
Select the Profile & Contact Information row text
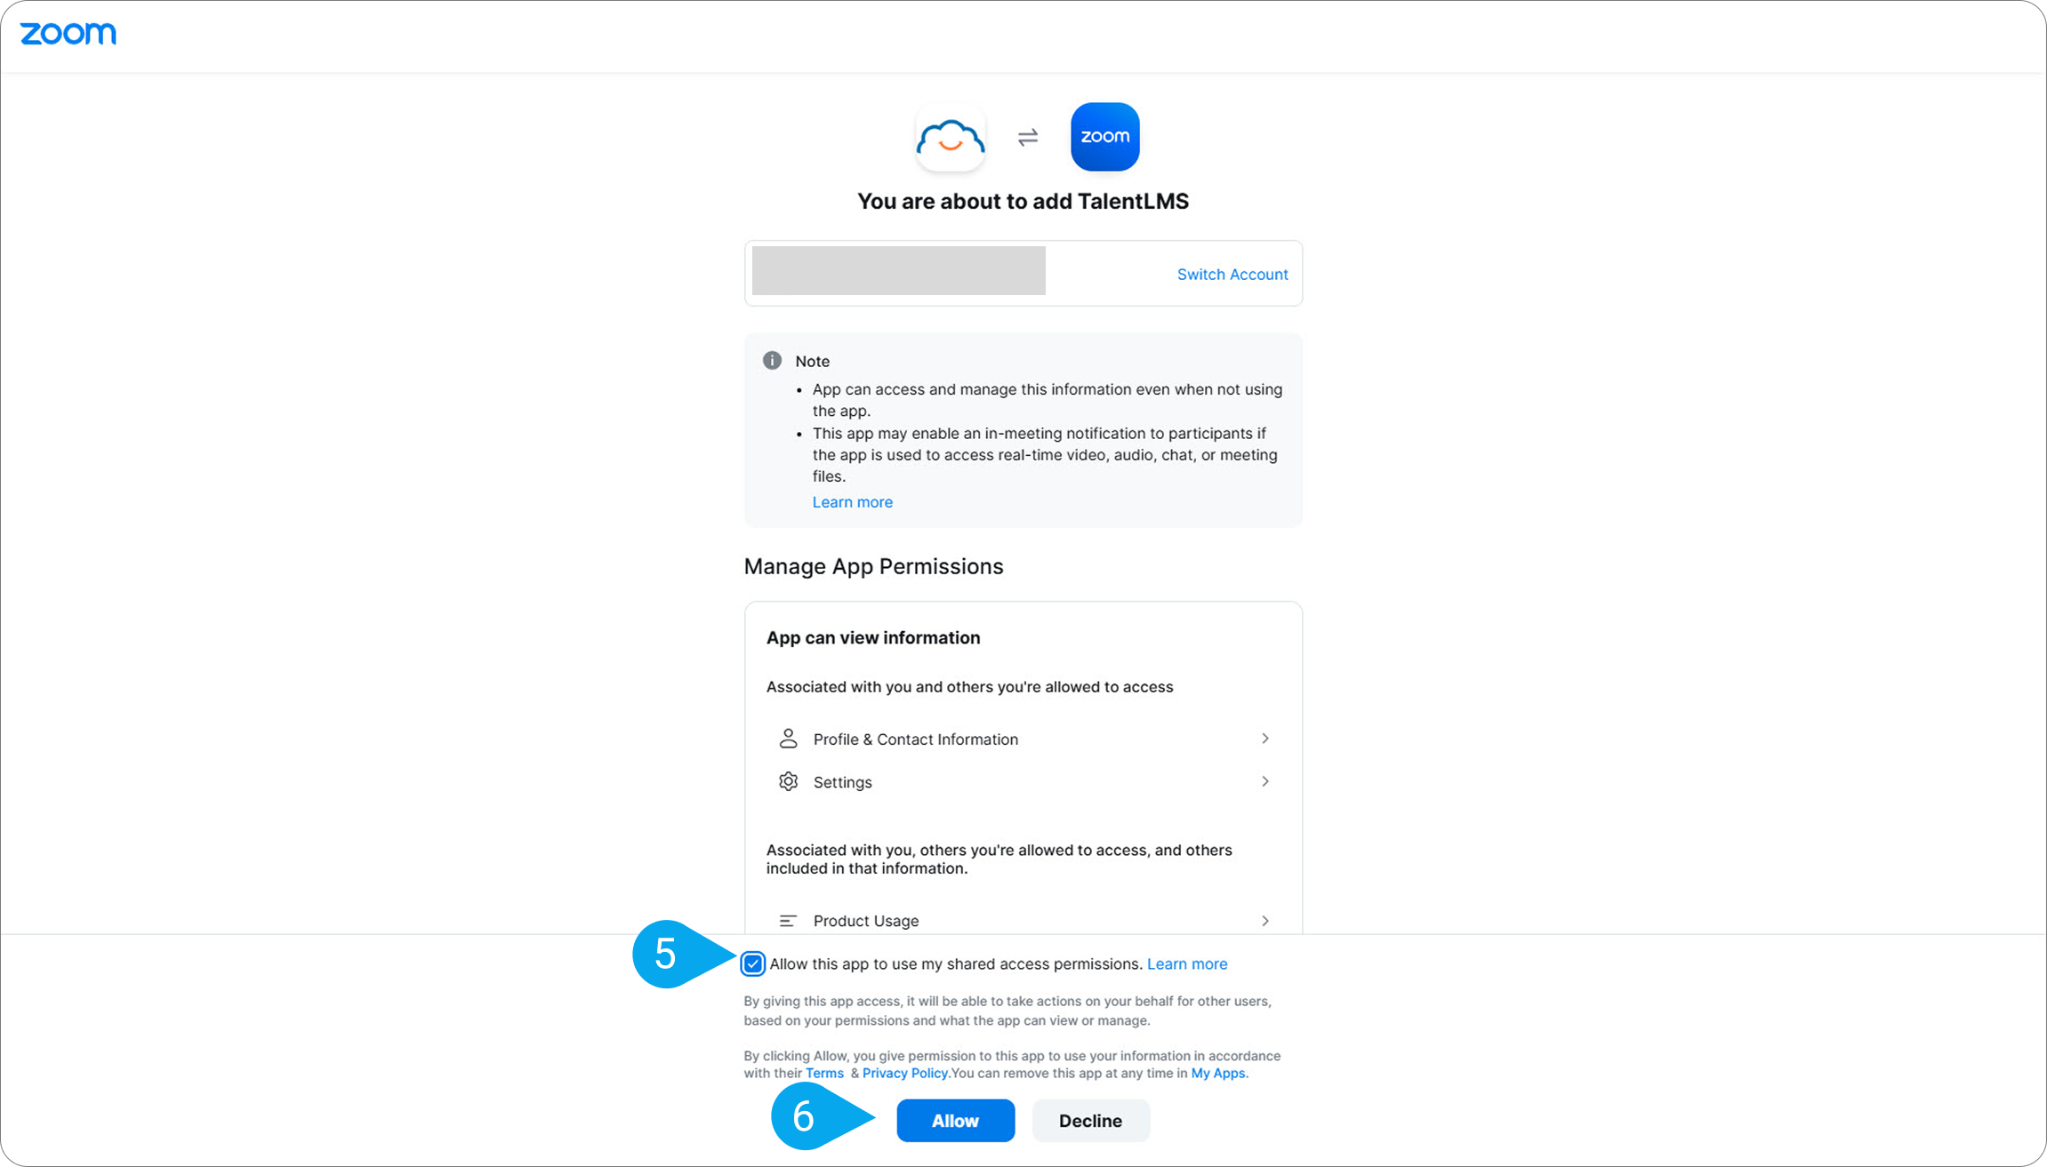(916, 739)
